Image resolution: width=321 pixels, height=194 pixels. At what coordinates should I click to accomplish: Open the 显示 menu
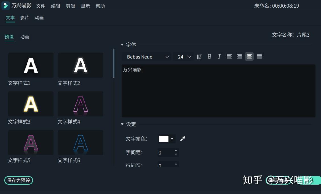86,6
